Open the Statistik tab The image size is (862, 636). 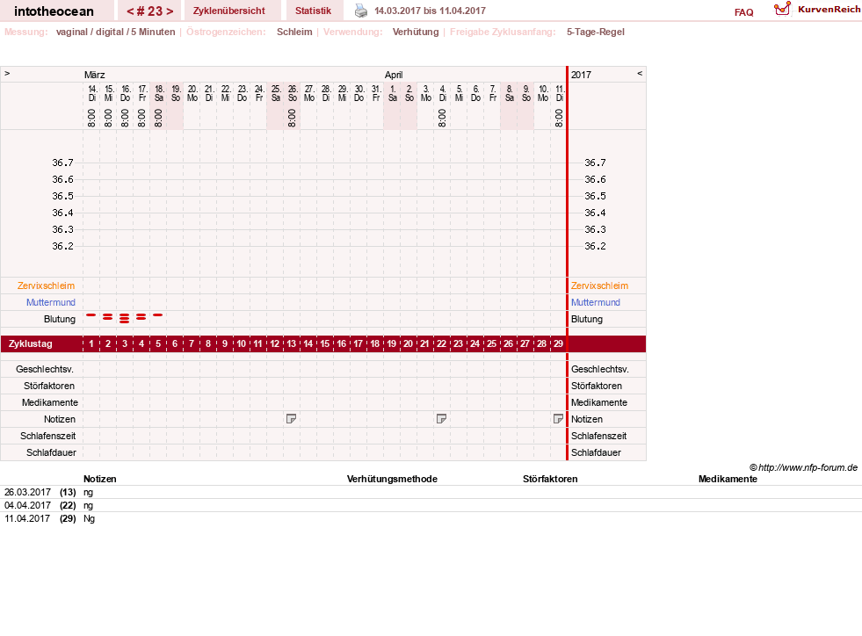pos(314,11)
